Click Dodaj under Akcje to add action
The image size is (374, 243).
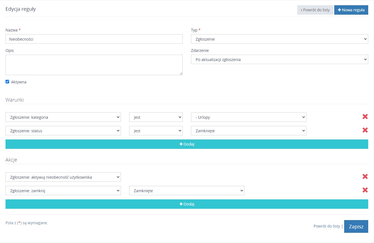click(x=187, y=204)
